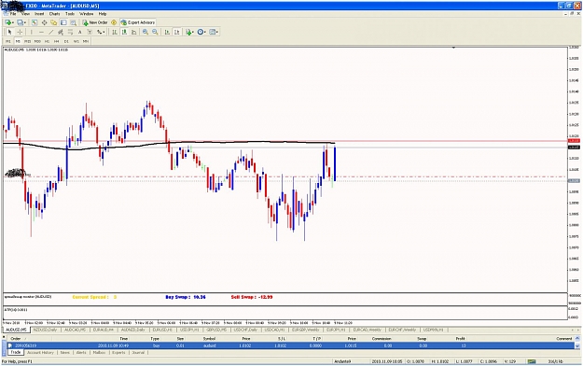Switch timeframe to M1
583x366 pixels.
(8, 41)
